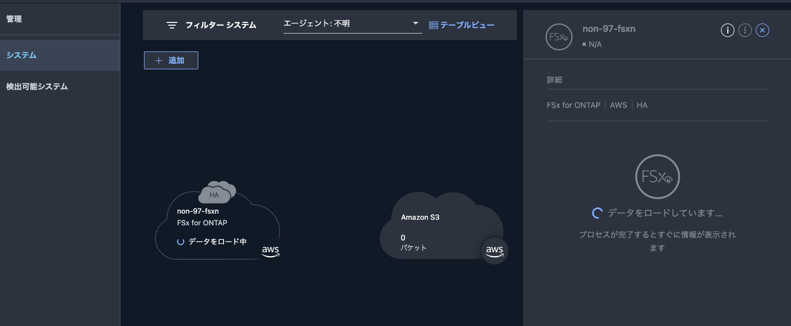Click the HA tag in details
Image resolution: width=791 pixels, height=326 pixels.
pos(642,105)
